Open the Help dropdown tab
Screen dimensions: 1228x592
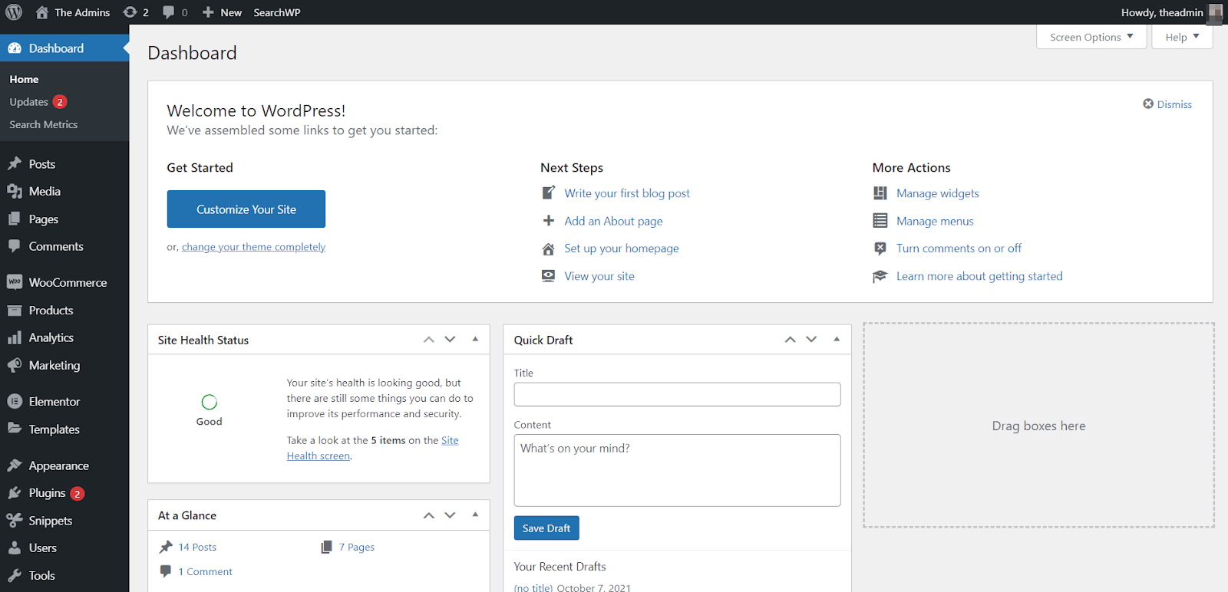coord(1181,37)
